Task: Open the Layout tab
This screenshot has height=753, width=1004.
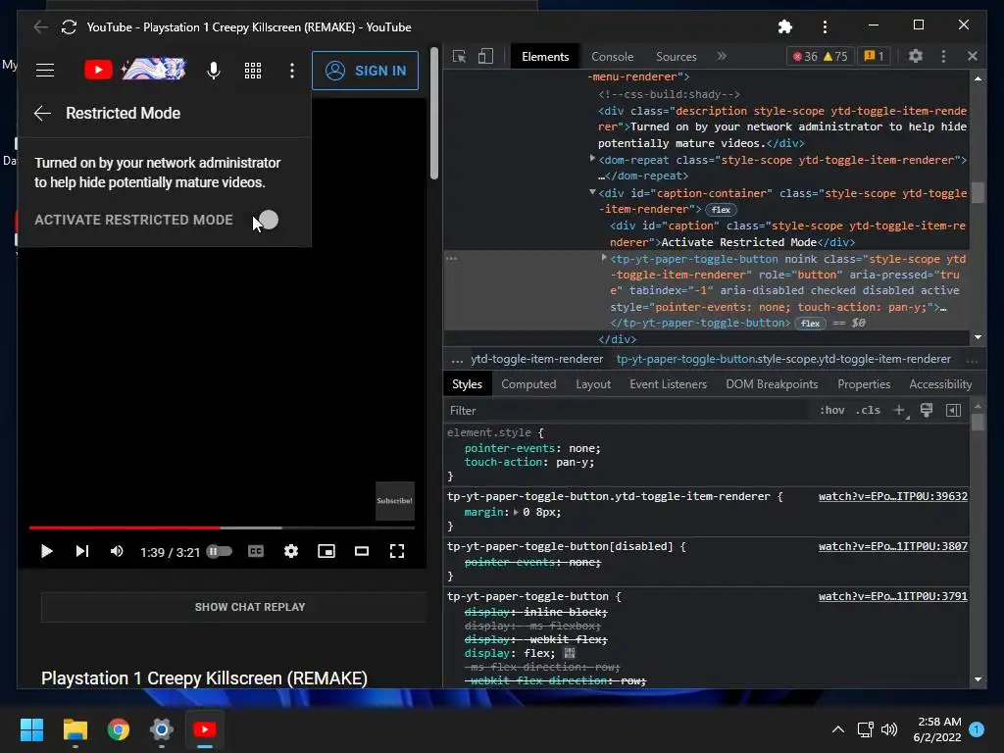Action: tap(593, 384)
